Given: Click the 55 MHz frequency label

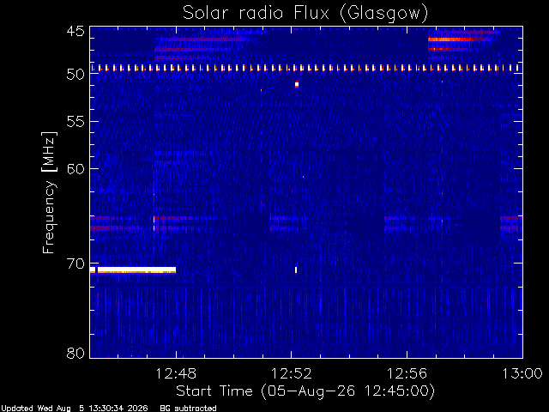Looking at the screenshot, I should point(75,122).
